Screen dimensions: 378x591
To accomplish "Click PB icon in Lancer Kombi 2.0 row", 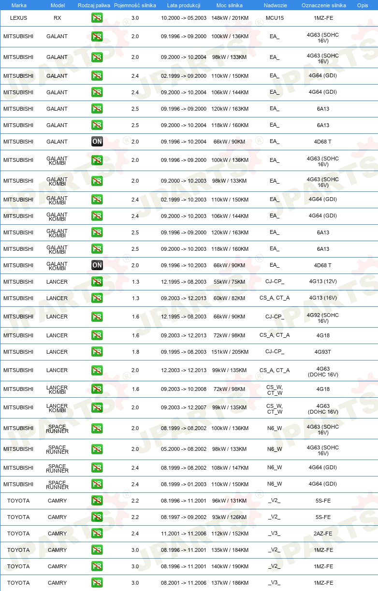I will [x=97, y=408].
